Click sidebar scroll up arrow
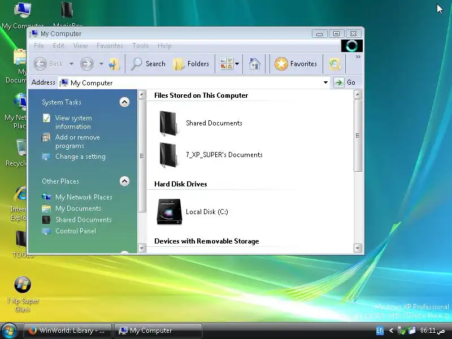This screenshot has height=339, width=452. click(142, 94)
